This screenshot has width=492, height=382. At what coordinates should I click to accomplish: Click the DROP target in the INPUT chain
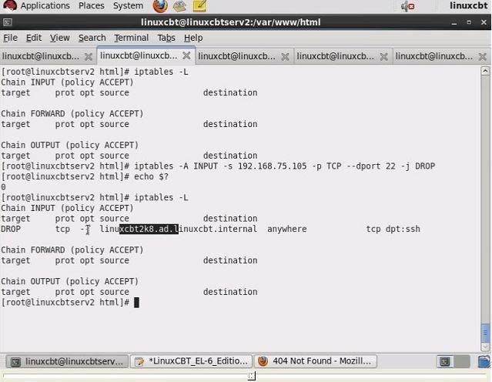point(11,230)
